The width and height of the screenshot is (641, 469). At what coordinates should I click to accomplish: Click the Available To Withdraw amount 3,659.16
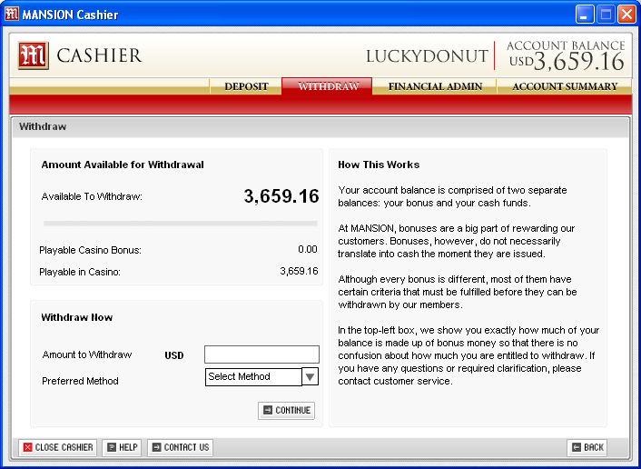coord(281,196)
